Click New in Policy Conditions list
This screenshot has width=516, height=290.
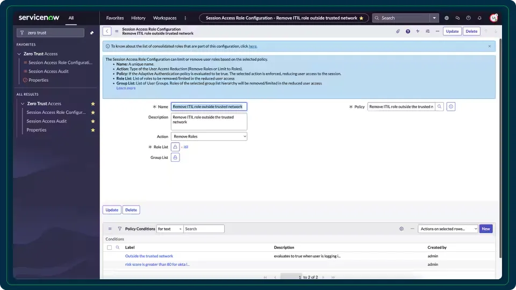pyautogui.click(x=486, y=229)
